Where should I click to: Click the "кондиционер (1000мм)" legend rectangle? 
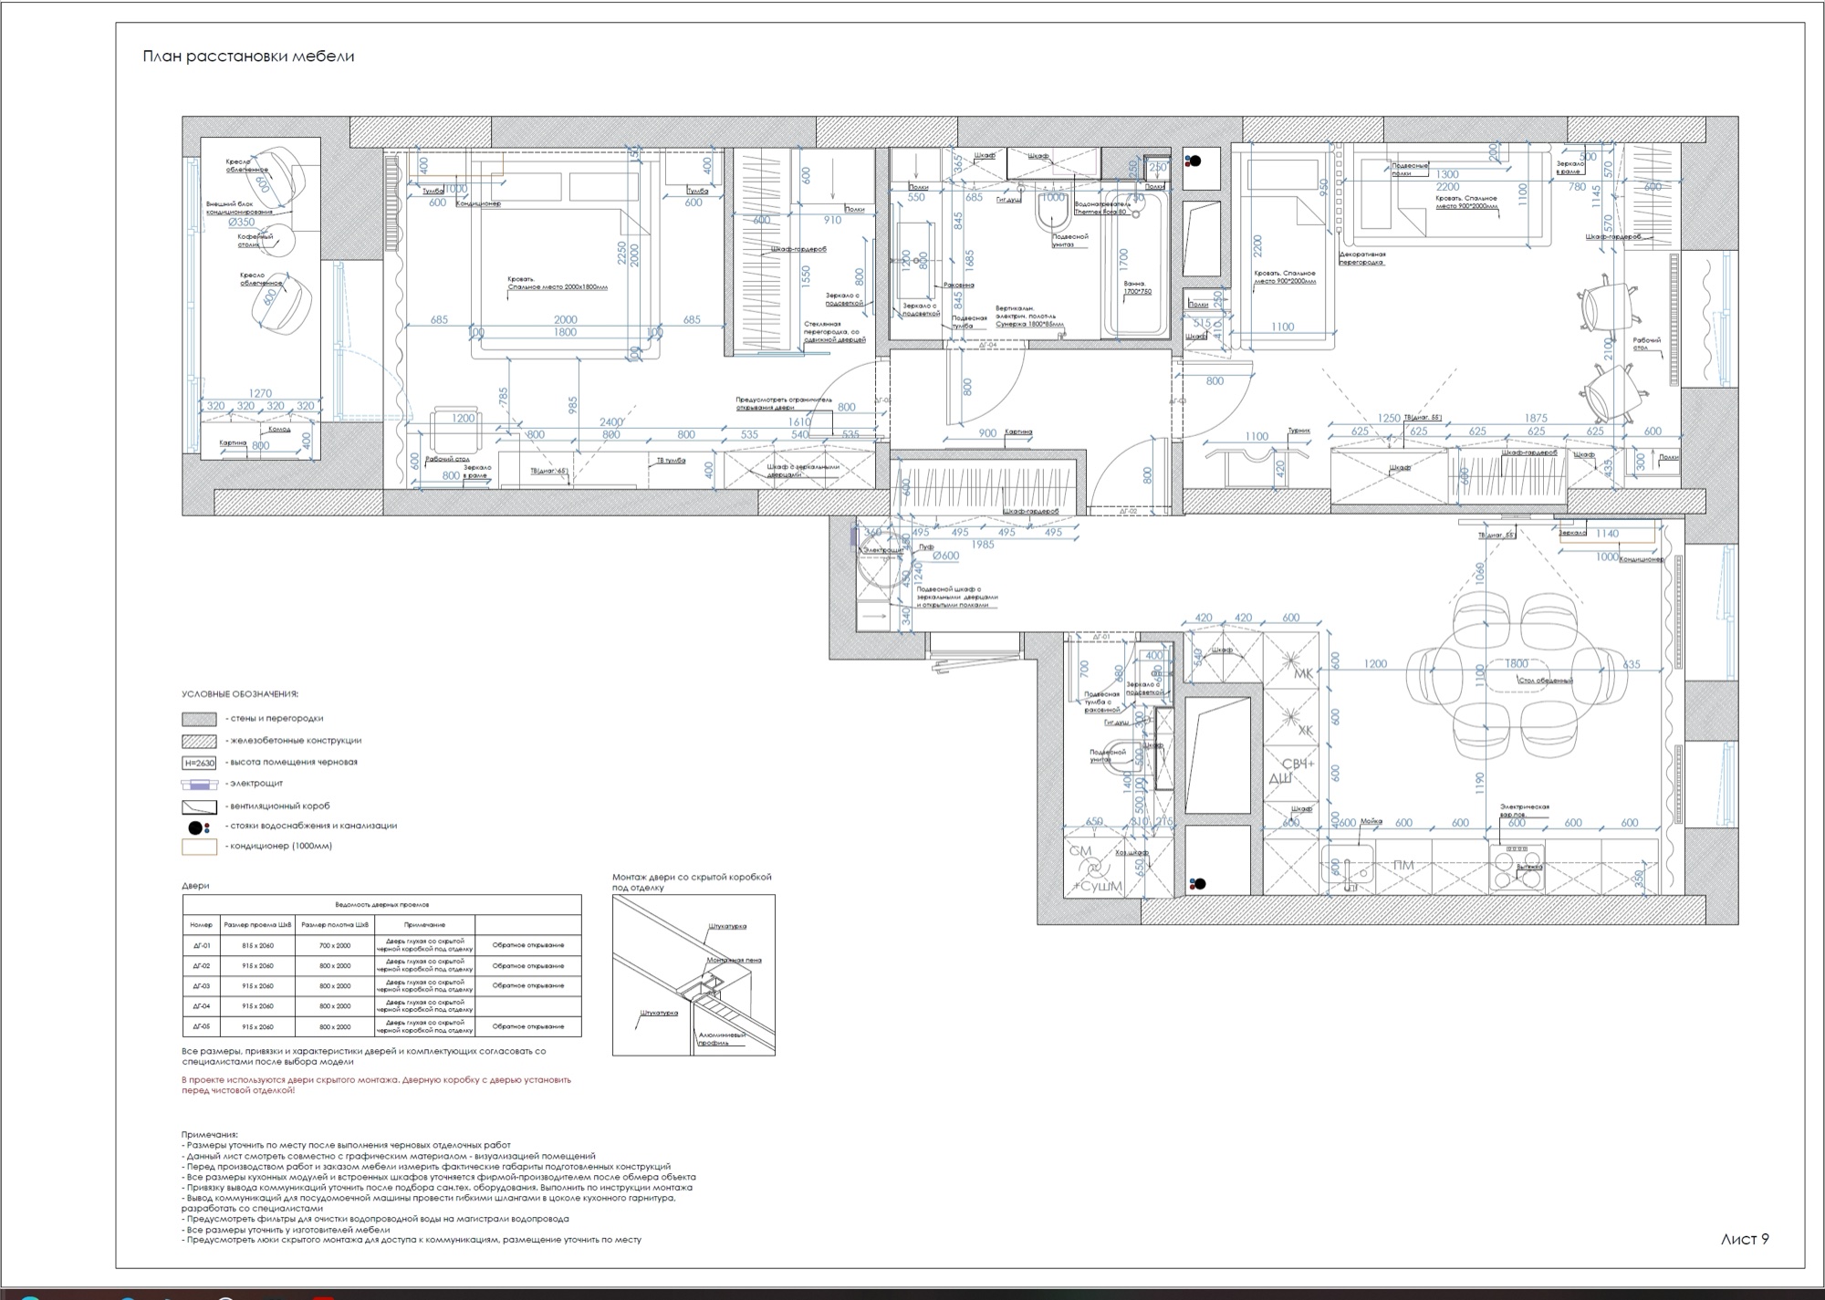click(x=199, y=847)
